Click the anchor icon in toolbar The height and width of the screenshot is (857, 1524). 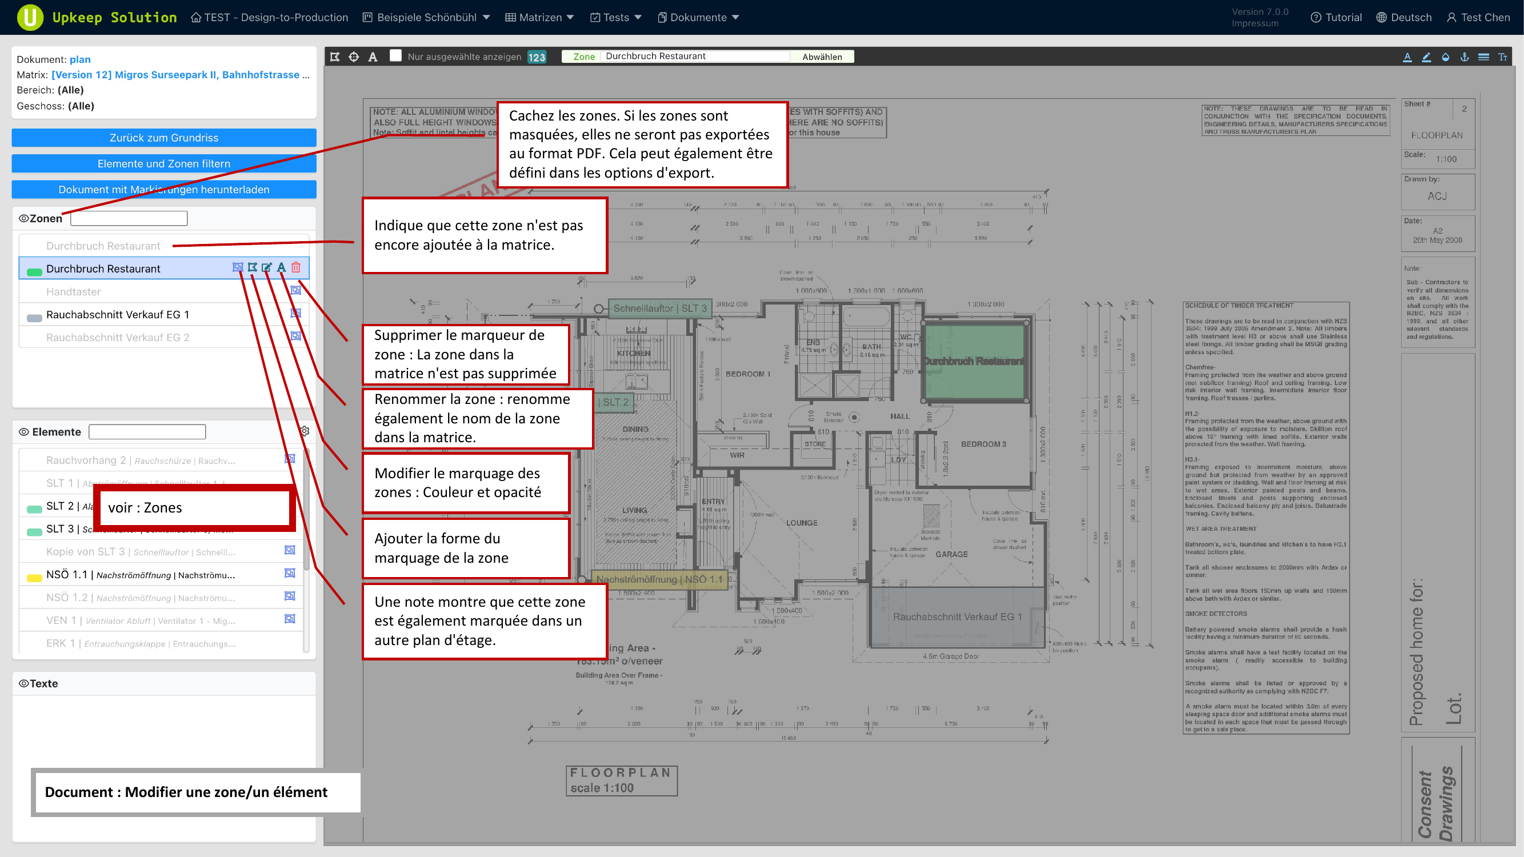coord(1464,57)
